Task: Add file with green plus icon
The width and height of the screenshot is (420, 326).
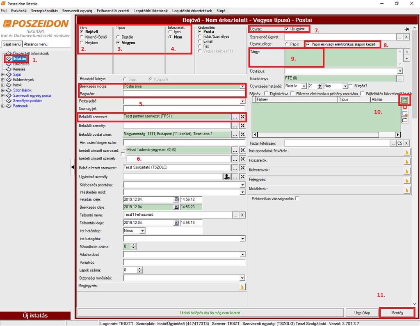Action: [x=405, y=100]
